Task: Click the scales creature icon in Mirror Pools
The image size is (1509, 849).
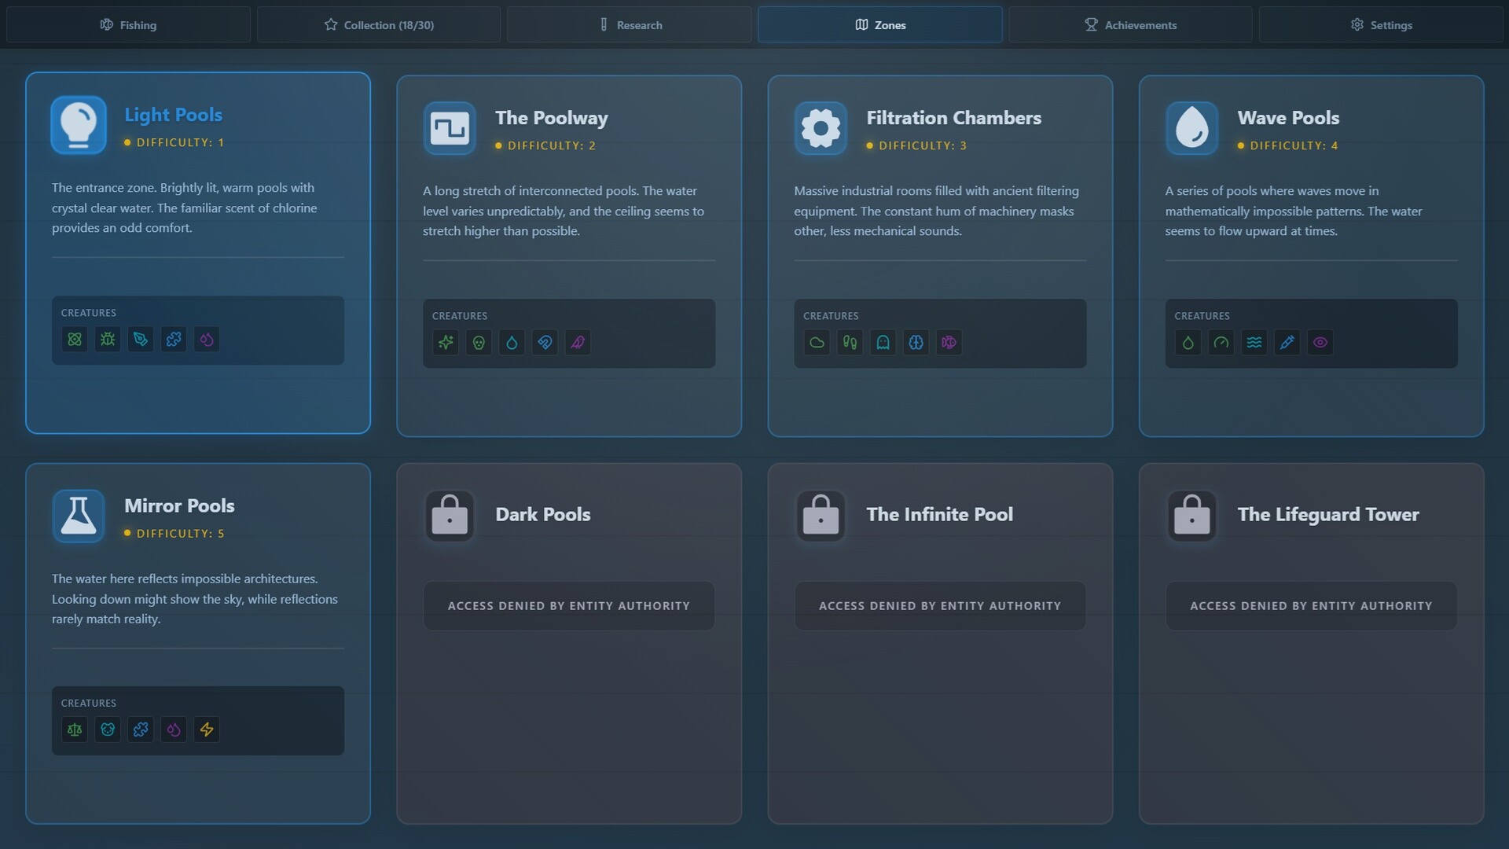Action: [x=75, y=730]
